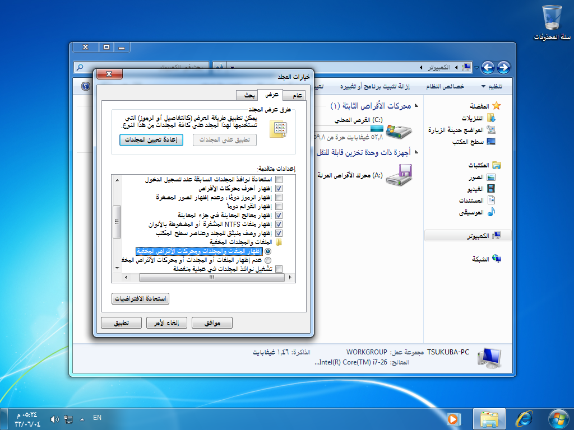Toggle show pop-up description for folder items
Image resolution: width=574 pixels, height=430 pixels.
point(279,233)
